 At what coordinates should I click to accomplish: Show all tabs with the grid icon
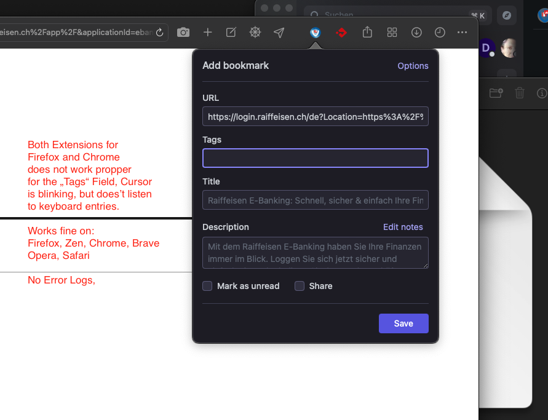392,33
